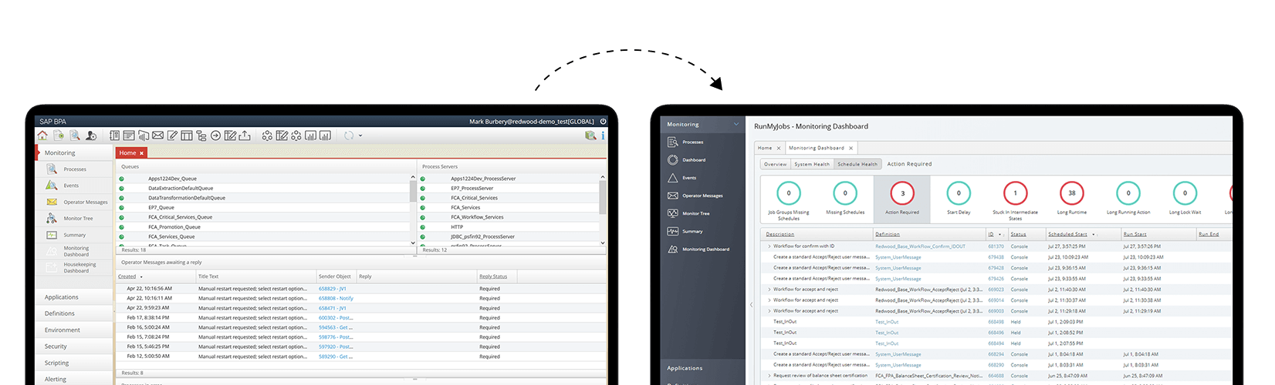Screen dimensions: 1275x385
Task: Open Operator Messages in the dark sidebar
Action: (x=702, y=196)
